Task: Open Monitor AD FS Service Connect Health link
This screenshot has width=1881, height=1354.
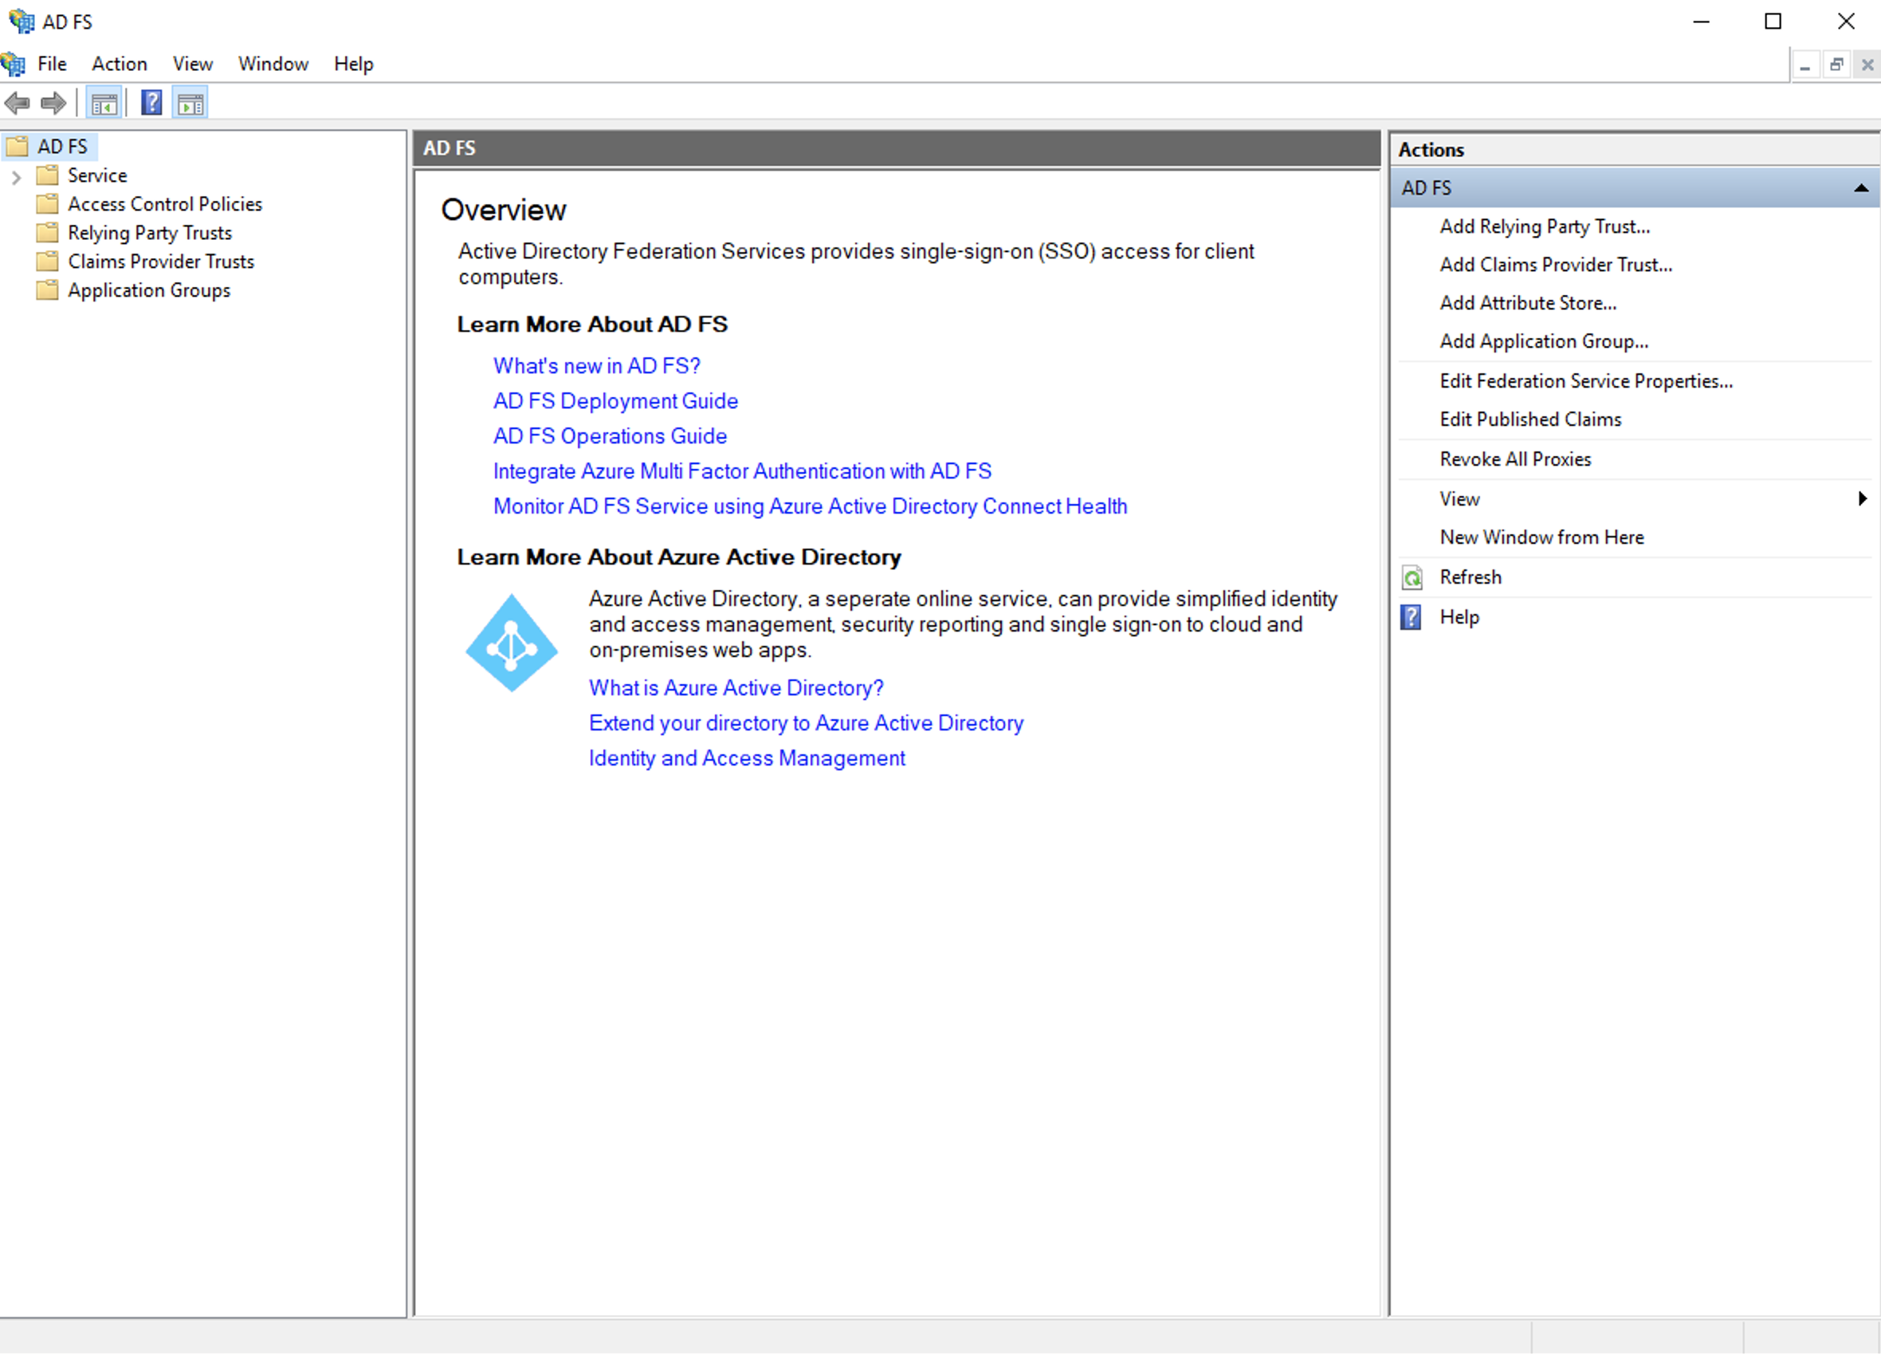Action: [811, 506]
